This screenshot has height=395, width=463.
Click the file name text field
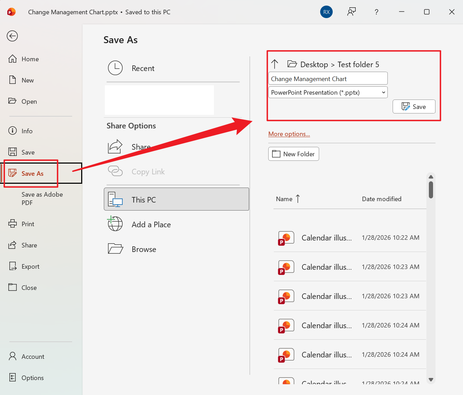(x=327, y=79)
